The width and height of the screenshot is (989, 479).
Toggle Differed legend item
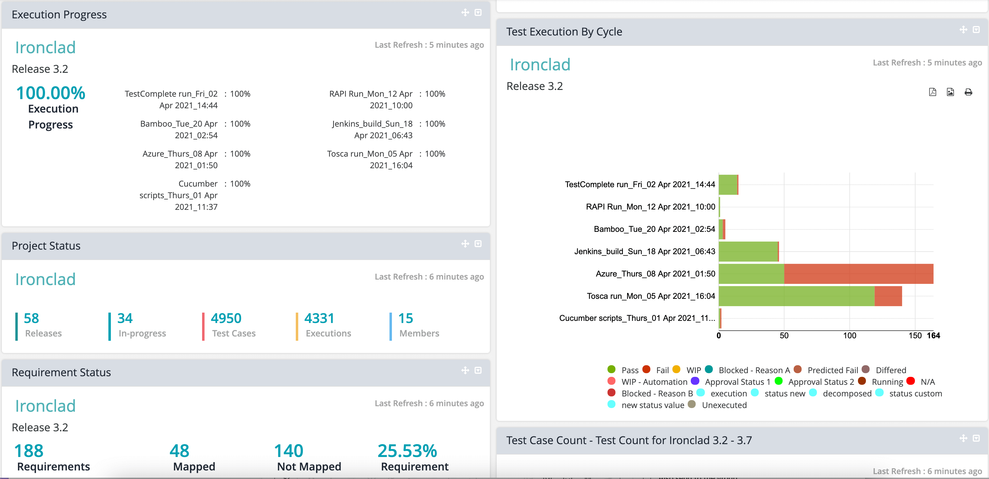884,370
